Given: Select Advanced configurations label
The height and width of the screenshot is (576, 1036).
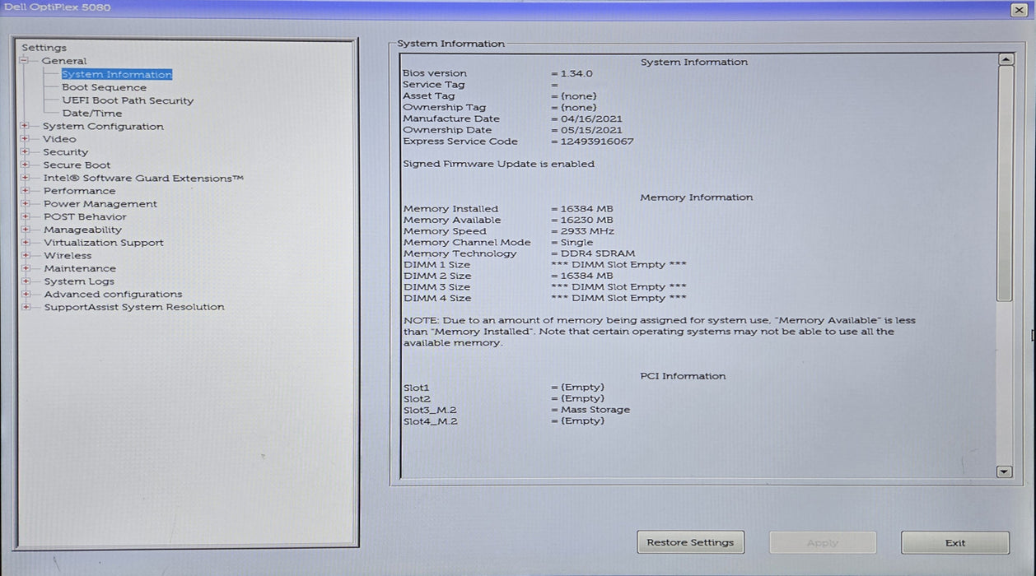Looking at the screenshot, I should 113,294.
